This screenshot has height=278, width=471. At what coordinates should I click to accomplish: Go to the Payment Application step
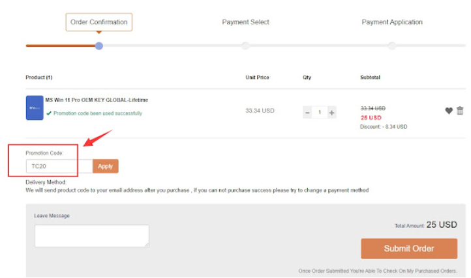(392, 22)
